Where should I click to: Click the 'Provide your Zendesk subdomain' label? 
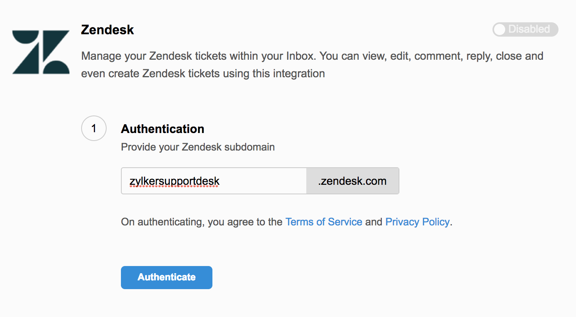198,147
